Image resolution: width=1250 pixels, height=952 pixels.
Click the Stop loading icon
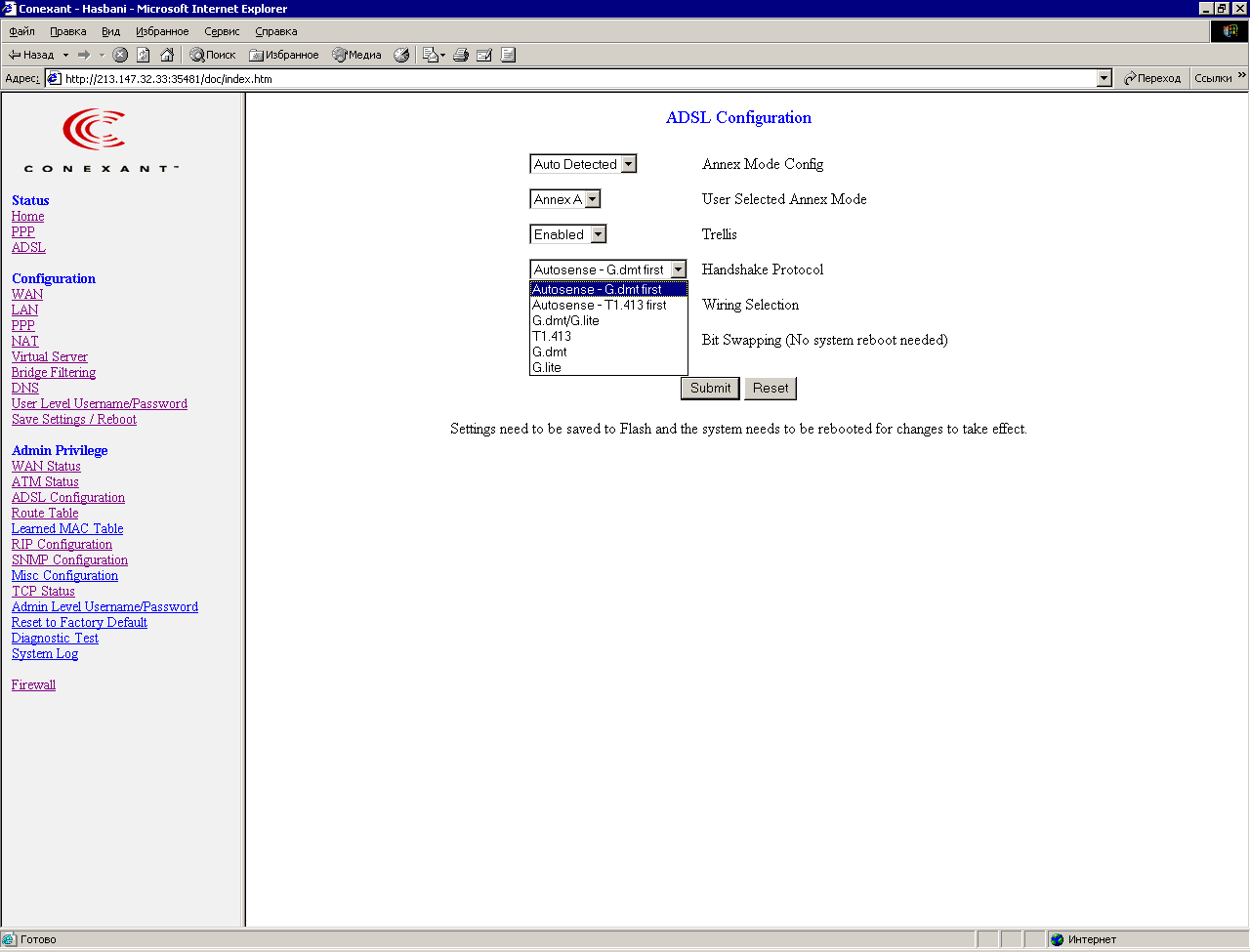[120, 55]
